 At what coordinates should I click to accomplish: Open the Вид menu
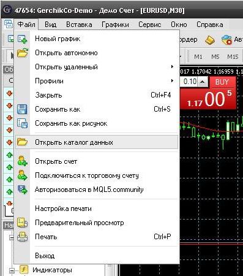(50, 25)
